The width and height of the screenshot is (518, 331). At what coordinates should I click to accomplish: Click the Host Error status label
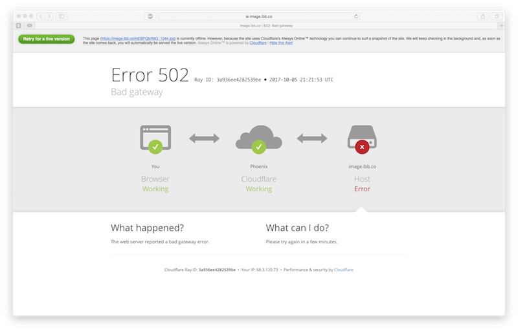362,189
